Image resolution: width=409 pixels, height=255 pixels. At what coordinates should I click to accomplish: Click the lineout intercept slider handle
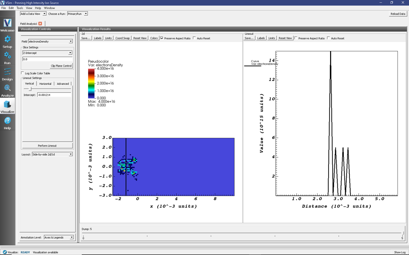pyautogui.click(x=31, y=89)
